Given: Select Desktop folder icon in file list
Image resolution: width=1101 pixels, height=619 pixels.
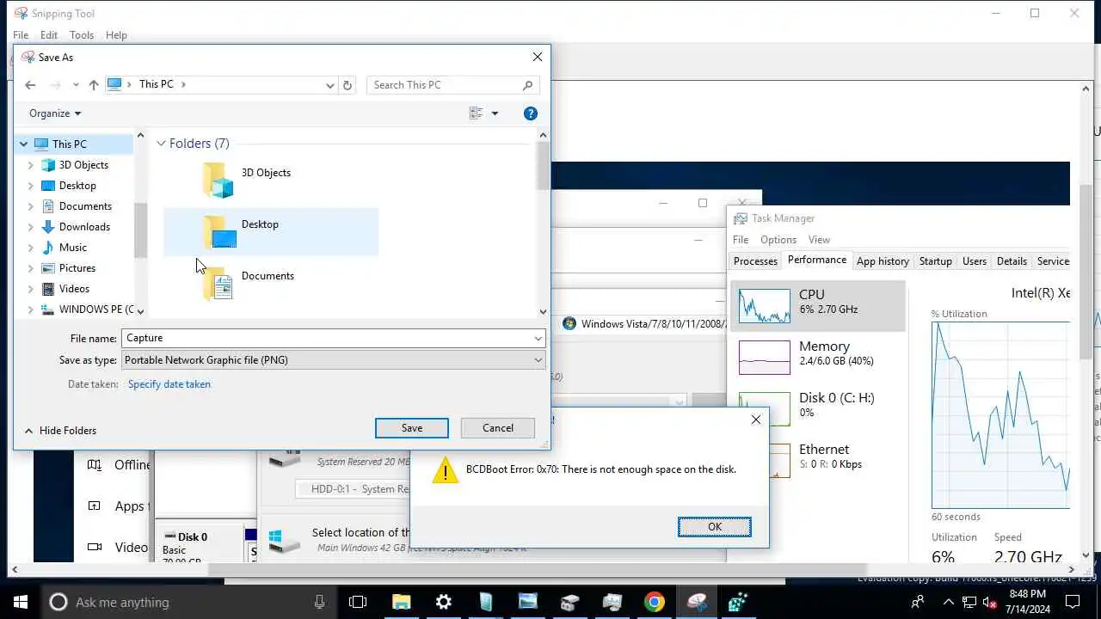Looking at the screenshot, I should coord(218,232).
